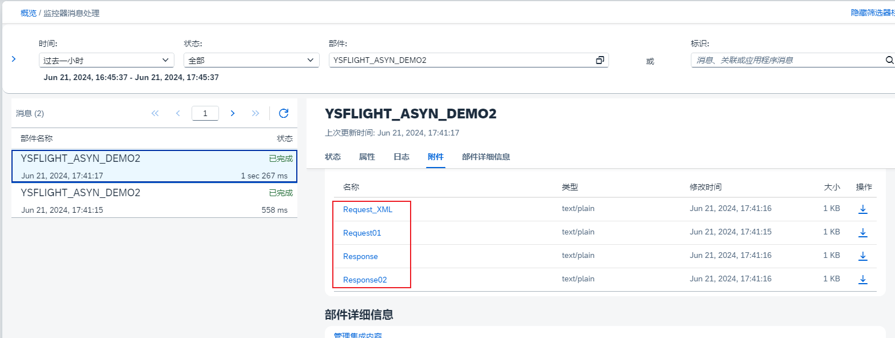This screenshot has height=338, width=895.
Task: Click the search magnifier in the 标识 field
Action: click(x=888, y=59)
